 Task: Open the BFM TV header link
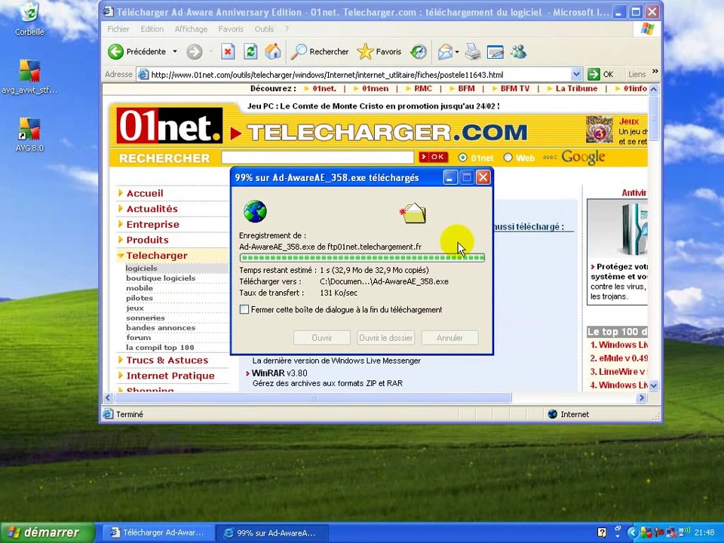(514, 88)
